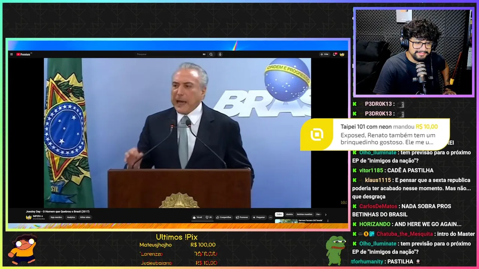Click the Perguntar ask button
The width and height of the screenshot is (479, 269).
(259, 217)
